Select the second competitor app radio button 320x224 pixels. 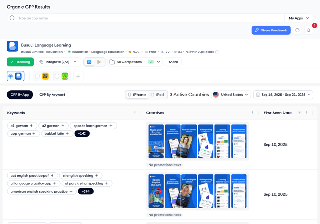pos(38,76)
